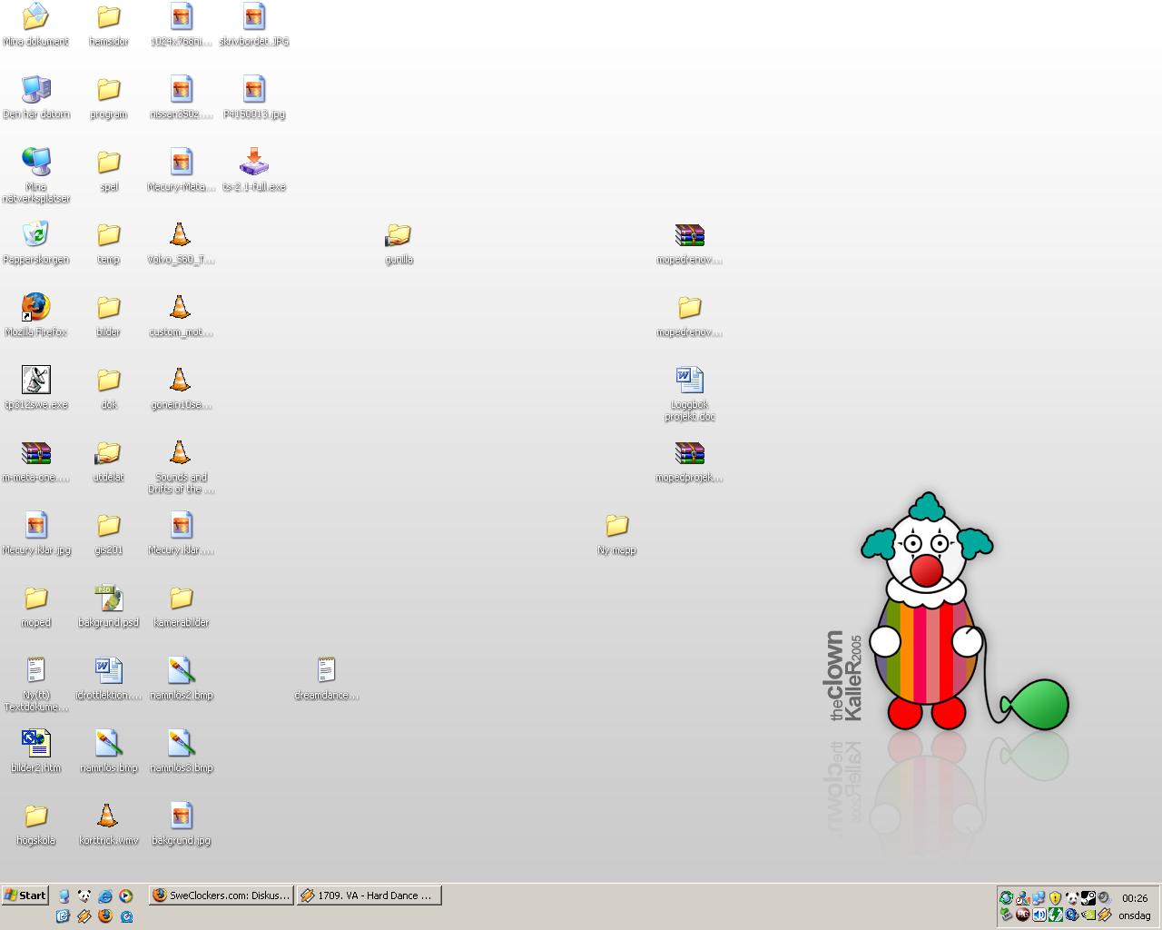Select Sounds and Drifts VLC video file

(x=181, y=465)
